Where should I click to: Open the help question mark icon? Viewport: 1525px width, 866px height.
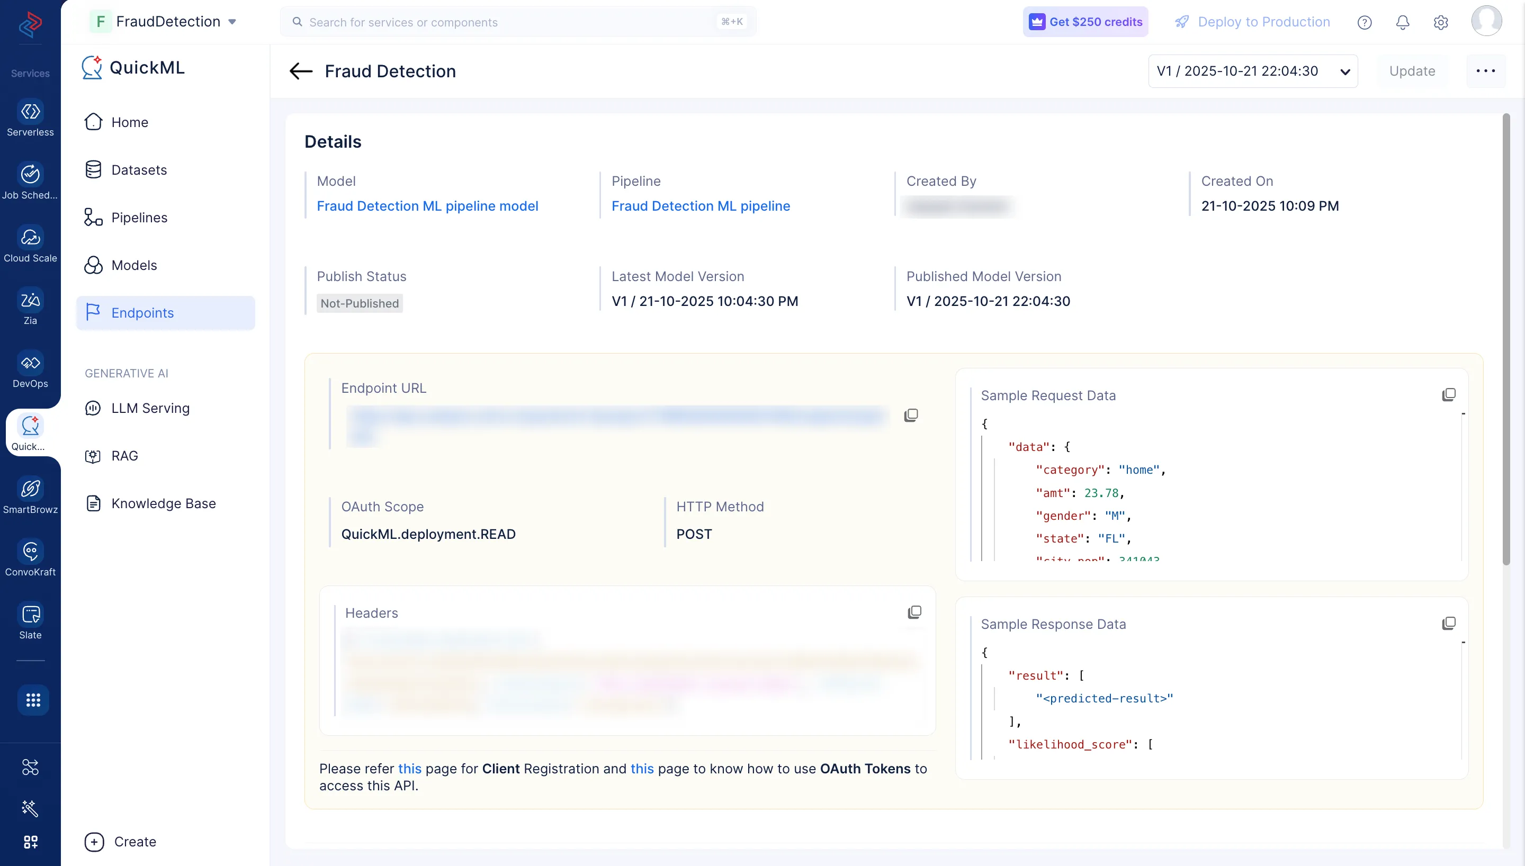coord(1364,22)
